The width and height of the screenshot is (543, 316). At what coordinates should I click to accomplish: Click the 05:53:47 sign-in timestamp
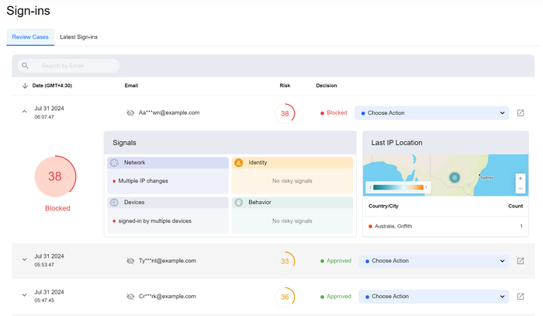click(x=44, y=265)
